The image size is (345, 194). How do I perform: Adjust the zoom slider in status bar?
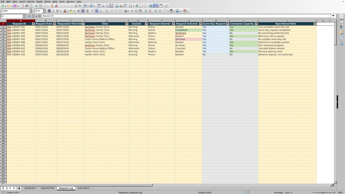coord(323,192)
